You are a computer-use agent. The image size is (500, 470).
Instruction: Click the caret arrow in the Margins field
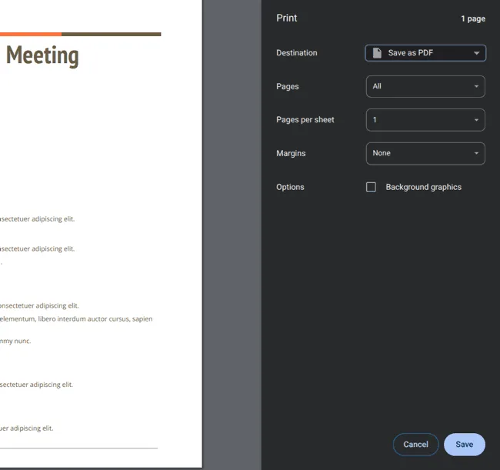476,154
